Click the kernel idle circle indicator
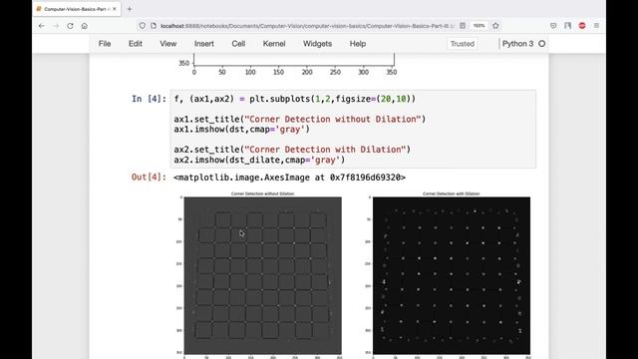638x359 pixels. (x=542, y=44)
